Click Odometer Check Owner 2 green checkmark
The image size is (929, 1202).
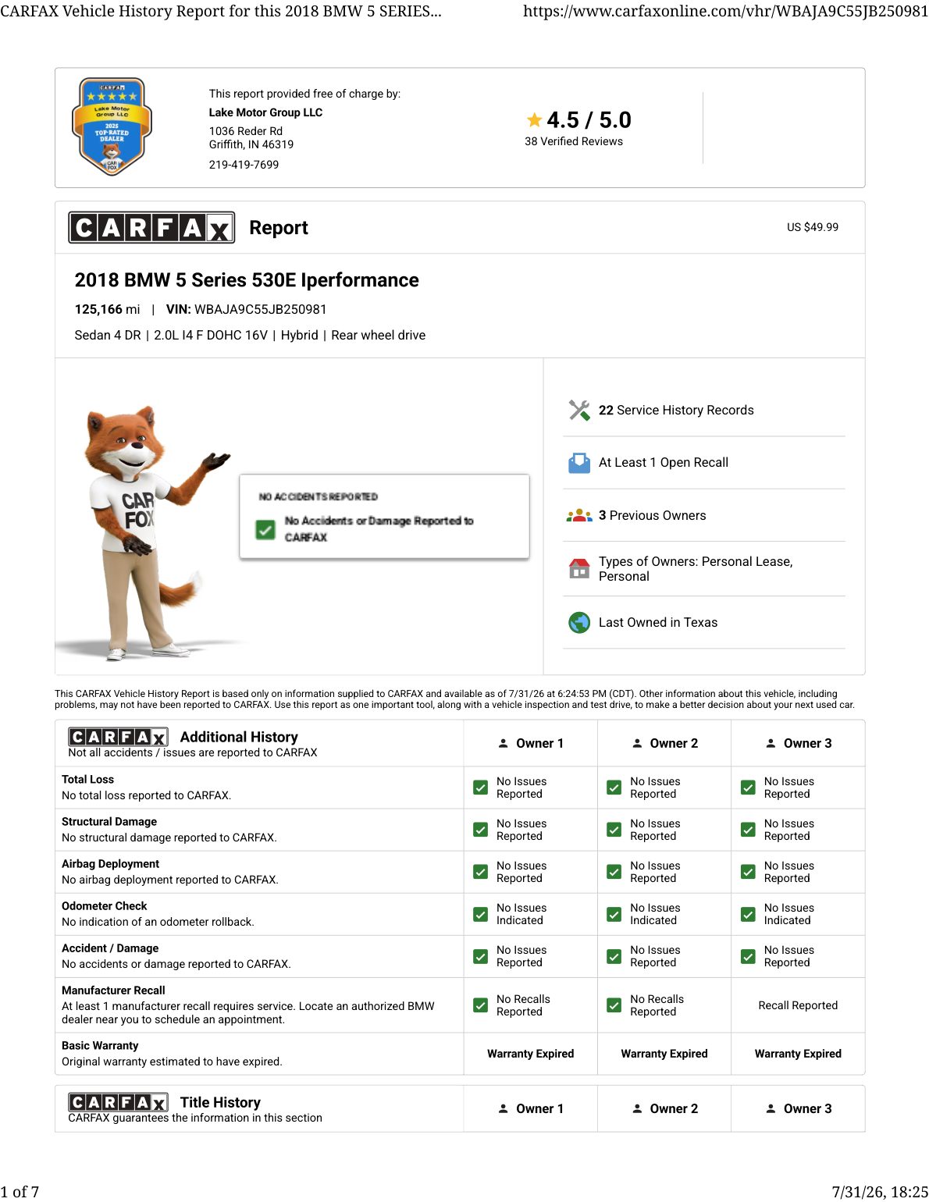point(614,914)
